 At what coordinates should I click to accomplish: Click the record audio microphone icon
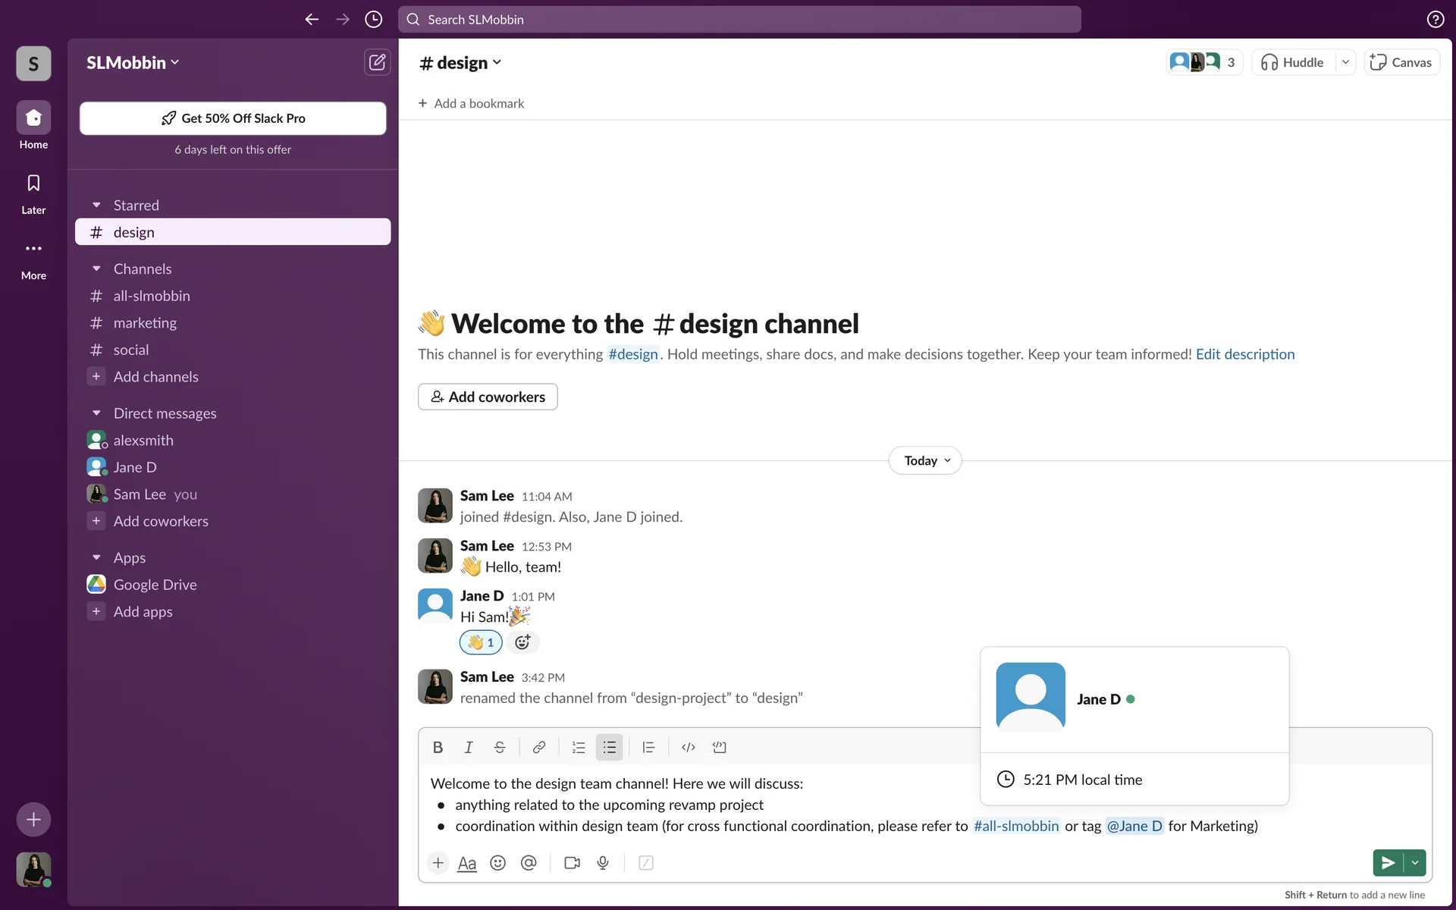coord(603,863)
